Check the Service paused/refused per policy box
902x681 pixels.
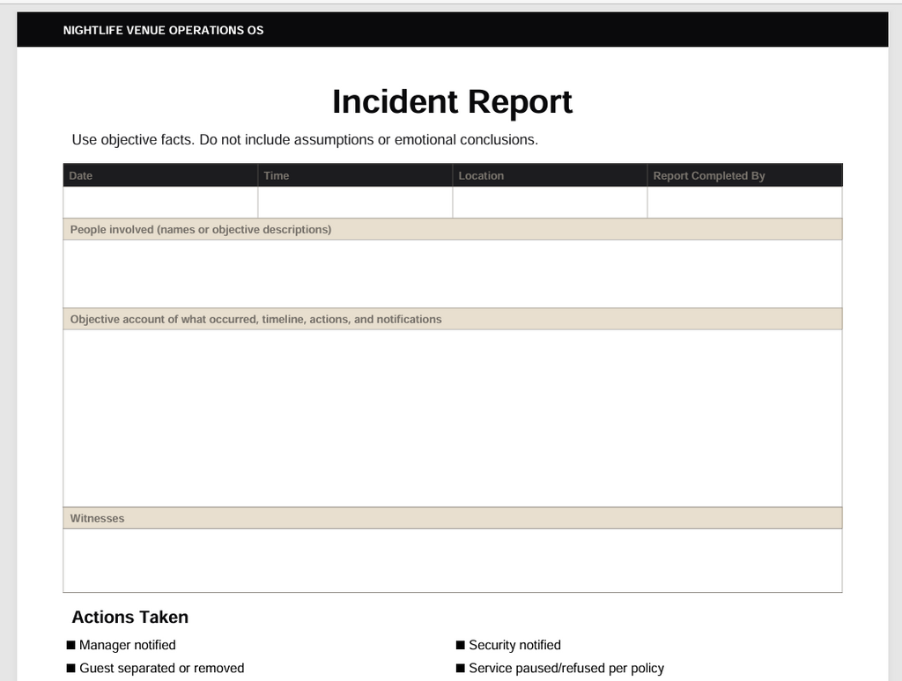(x=460, y=669)
